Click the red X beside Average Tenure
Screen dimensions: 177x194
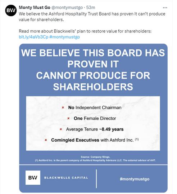[x=61, y=129]
